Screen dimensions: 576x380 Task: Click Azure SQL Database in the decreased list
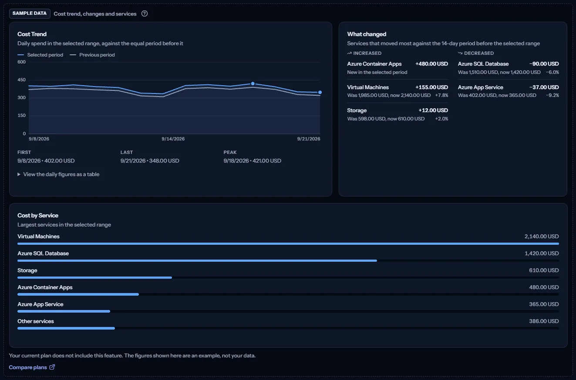[x=483, y=64]
